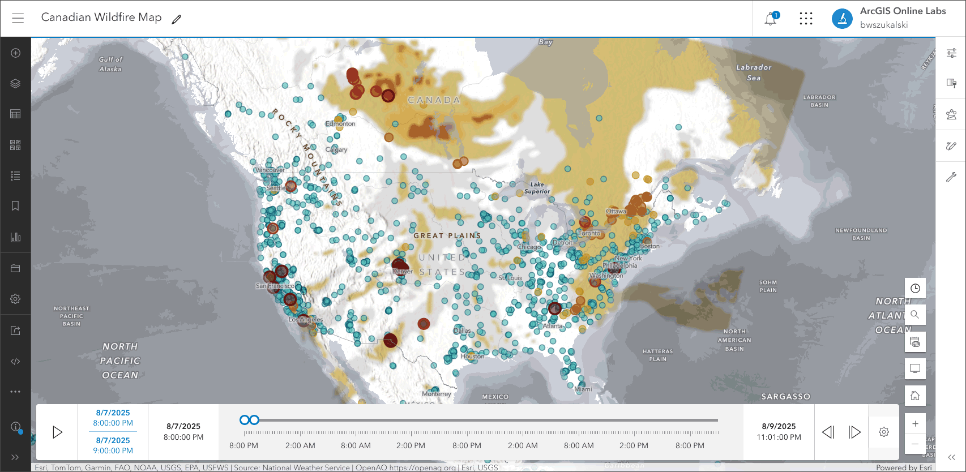Click the Share map icon
This screenshot has width=966, height=472.
15,331
